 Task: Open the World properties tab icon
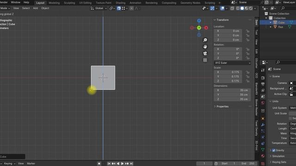click(x=263, y=103)
